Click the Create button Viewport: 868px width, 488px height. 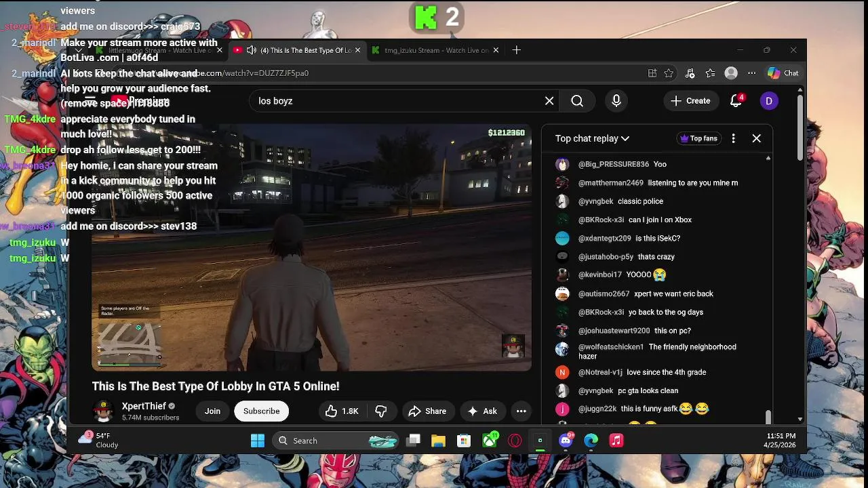[x=690, y=101]
